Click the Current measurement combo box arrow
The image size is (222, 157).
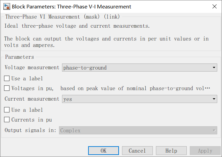(214, 99)
